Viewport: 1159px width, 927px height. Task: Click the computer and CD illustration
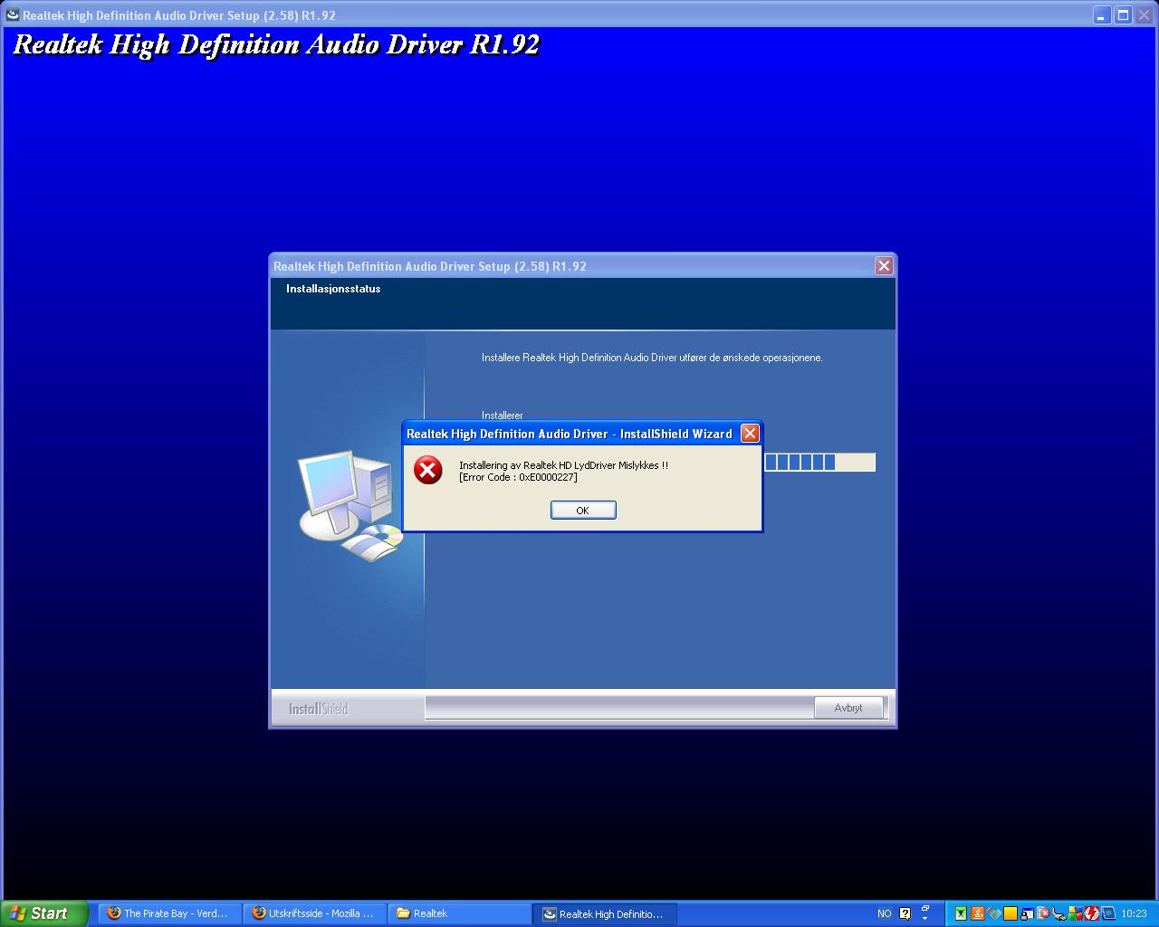[x=350, y=505]
